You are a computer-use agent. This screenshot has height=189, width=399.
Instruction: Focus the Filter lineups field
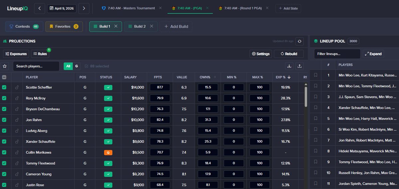(337, 54)
